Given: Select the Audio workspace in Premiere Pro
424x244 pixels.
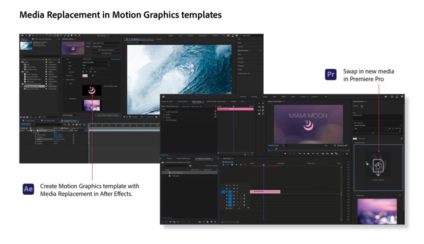Looking at the screenshot, I should pos(294,97).
